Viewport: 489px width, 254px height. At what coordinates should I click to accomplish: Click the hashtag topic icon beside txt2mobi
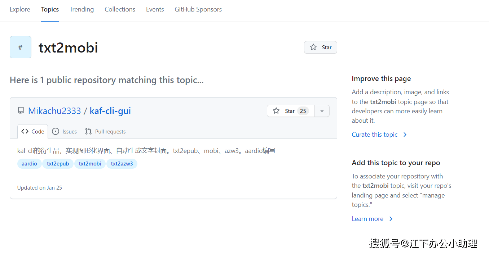click(21, 47)
